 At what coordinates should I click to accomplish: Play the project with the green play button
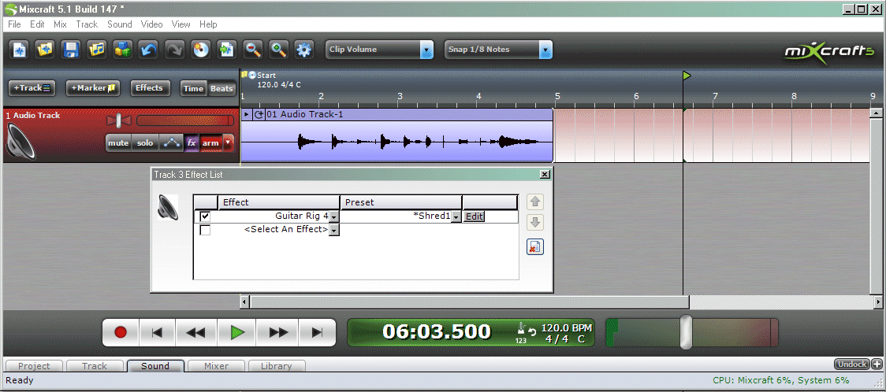[238, 332]
